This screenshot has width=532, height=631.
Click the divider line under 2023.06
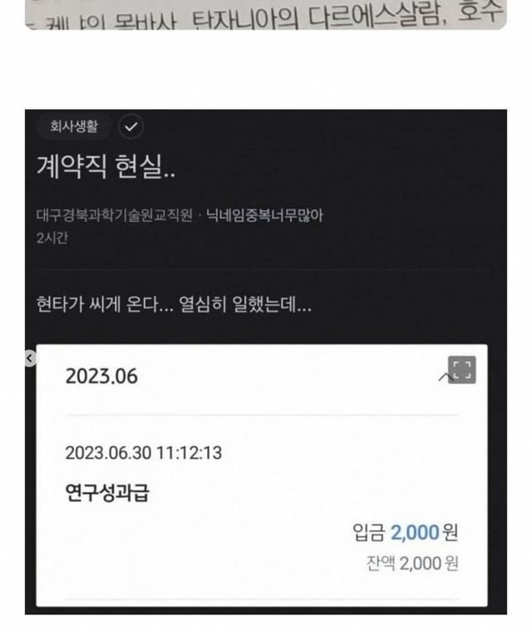coord(262,415)
